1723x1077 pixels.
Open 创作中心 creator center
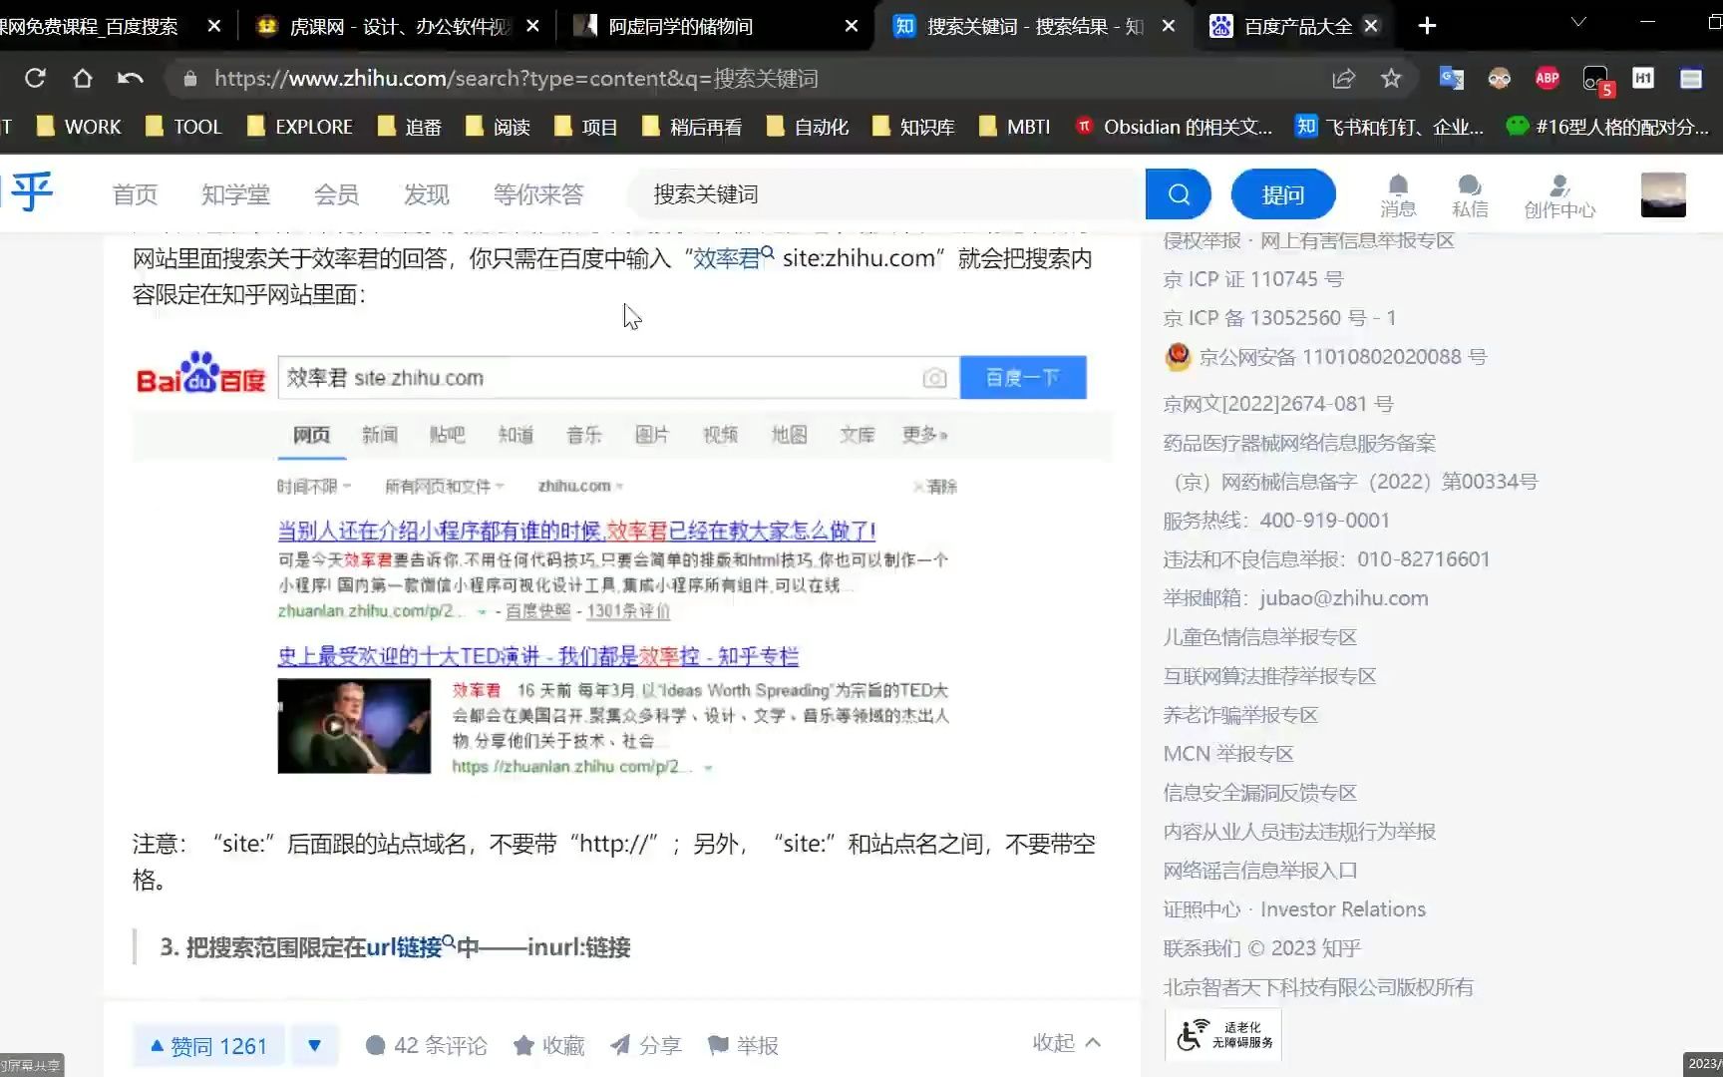1559,195
